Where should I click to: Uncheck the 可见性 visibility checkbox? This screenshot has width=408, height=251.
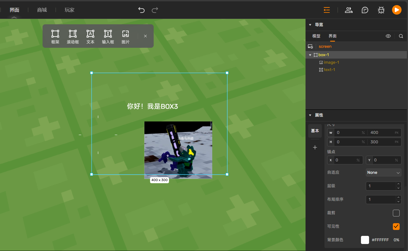pyautogui.click(x=396, y=226)
